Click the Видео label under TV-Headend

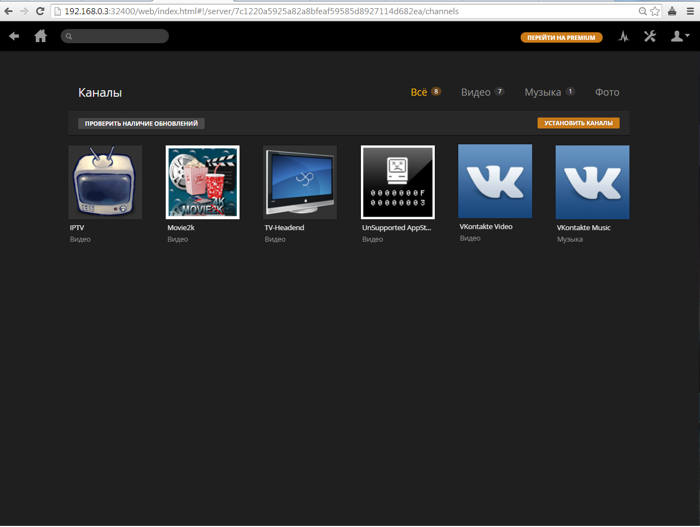click(275, 239)
